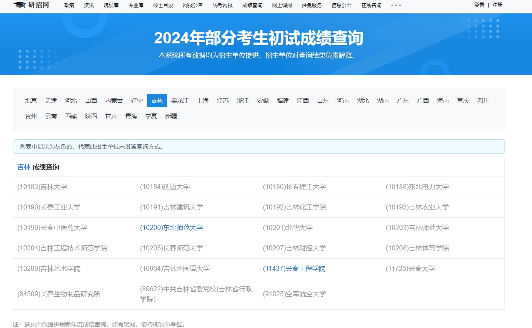Click the (10188)东北电力大学 entry

[417, 187]
